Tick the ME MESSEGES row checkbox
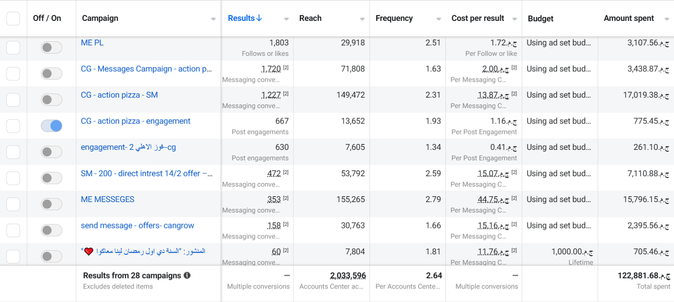 (13, 204)
